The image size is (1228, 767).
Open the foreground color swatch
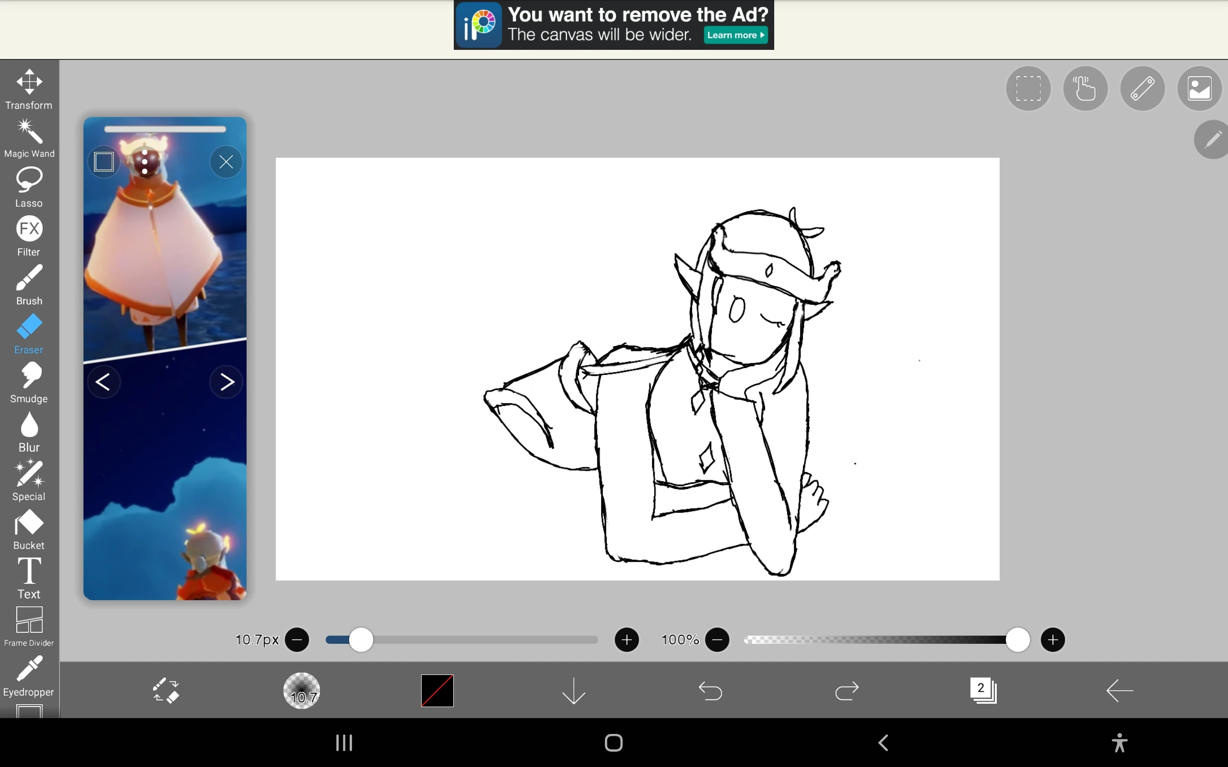click(x=437, y=690)
